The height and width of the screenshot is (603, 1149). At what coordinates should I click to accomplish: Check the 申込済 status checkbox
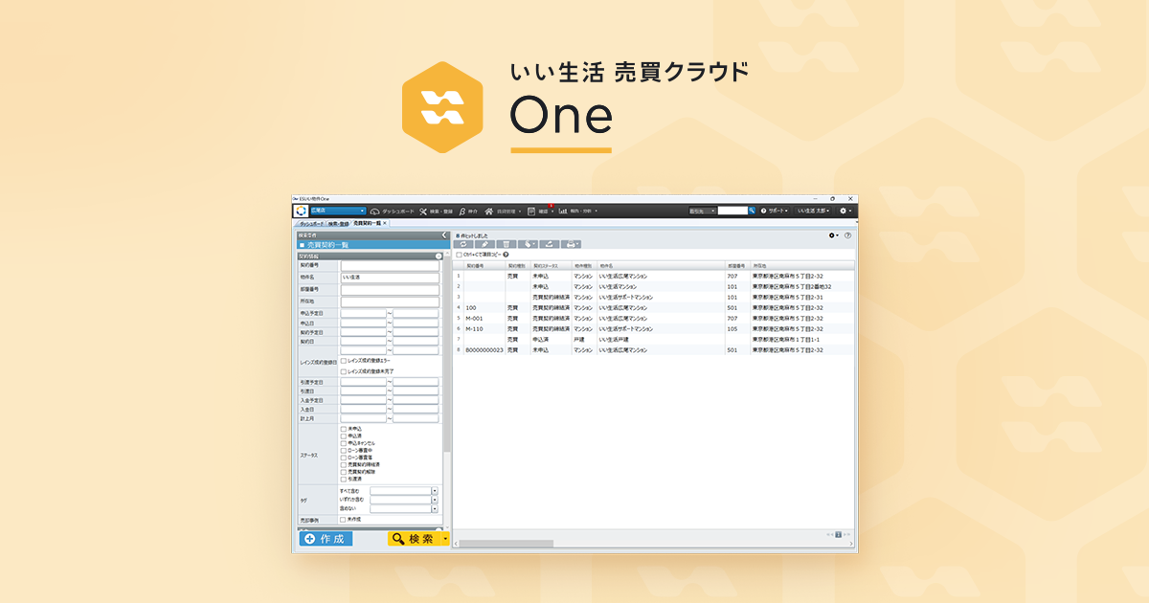[343, 435]
